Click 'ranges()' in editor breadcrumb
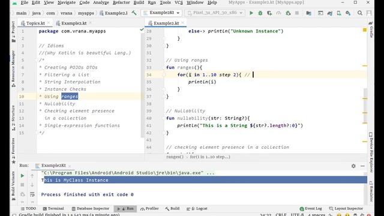384x216 pixels. pyautogui.click(x=175, y=157)
